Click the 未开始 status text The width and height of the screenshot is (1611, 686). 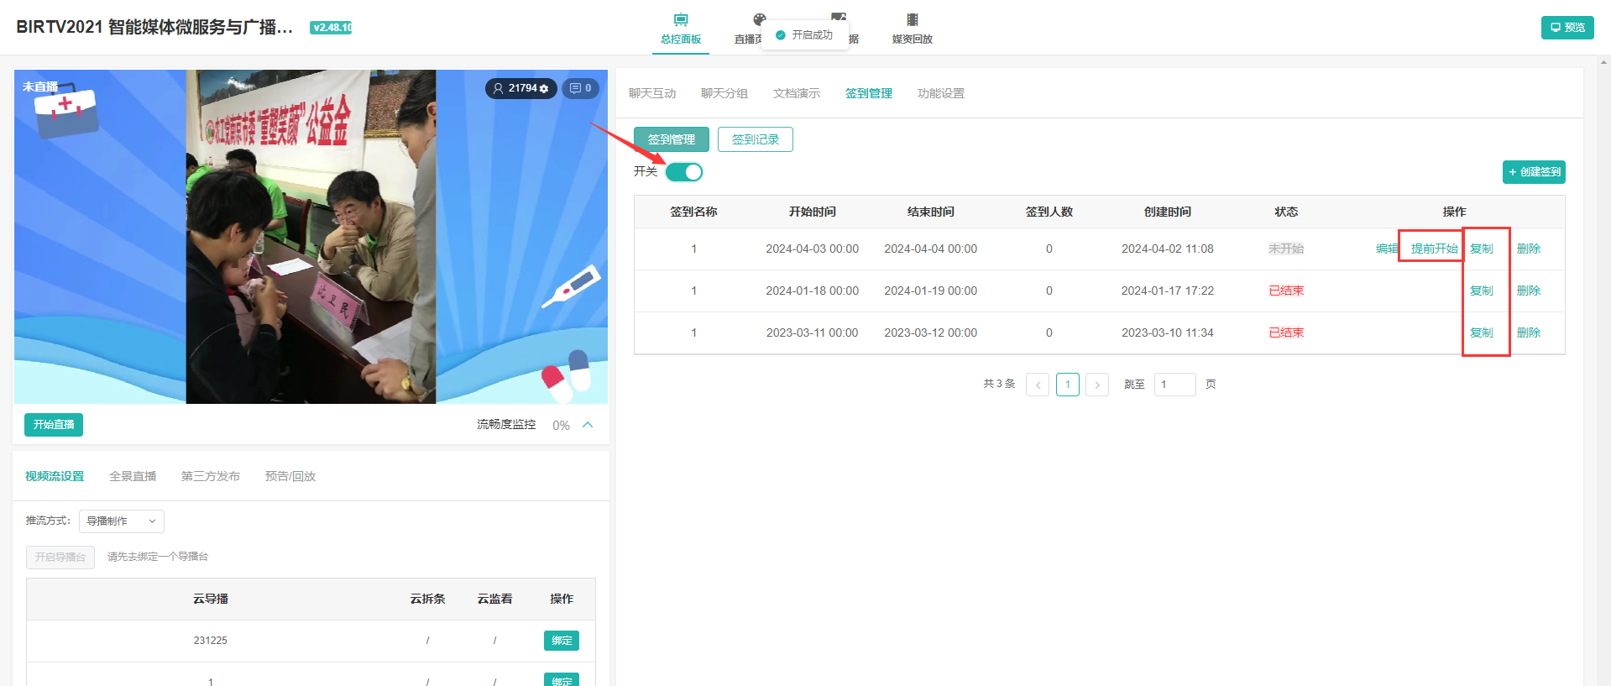click(1286, 249)
